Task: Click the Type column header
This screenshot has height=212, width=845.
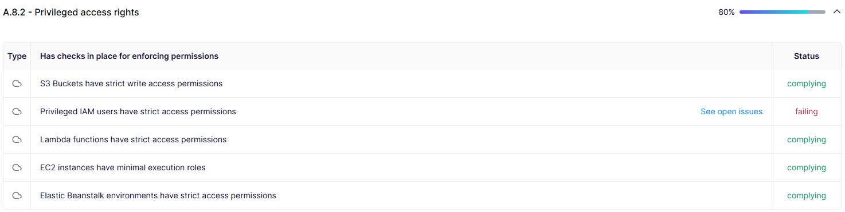Action: [x=17, y=56]
